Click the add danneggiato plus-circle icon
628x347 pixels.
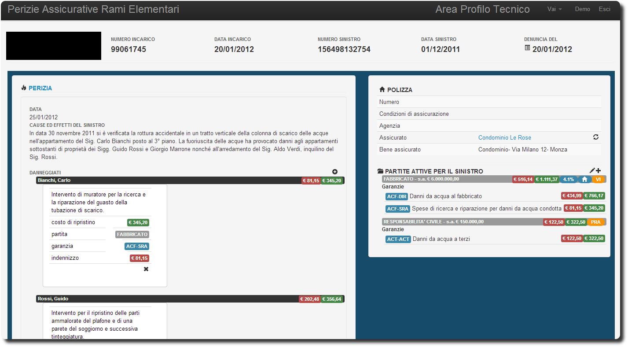point(335,172)
